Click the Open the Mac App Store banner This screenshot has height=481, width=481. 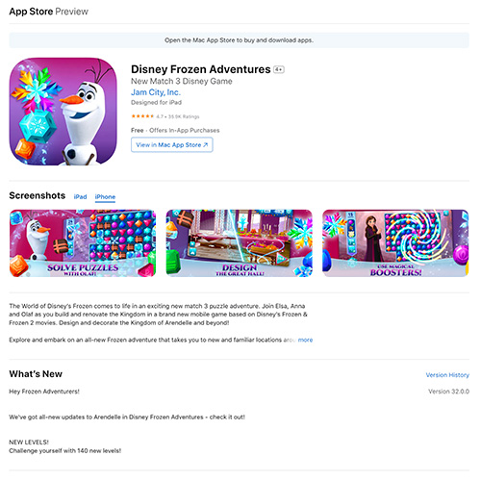click(239, 40)
